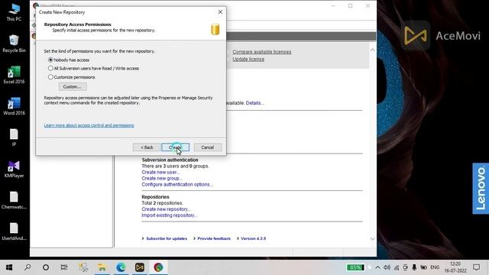Viewport: 489px width, 275px height.
Task: Click the volume speaker tray icon
Action: pyautogui.click(x=387, y=267)
